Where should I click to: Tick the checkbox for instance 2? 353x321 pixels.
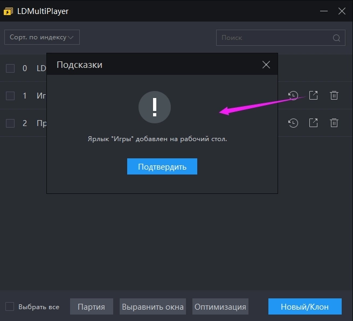tap(10, 123)
